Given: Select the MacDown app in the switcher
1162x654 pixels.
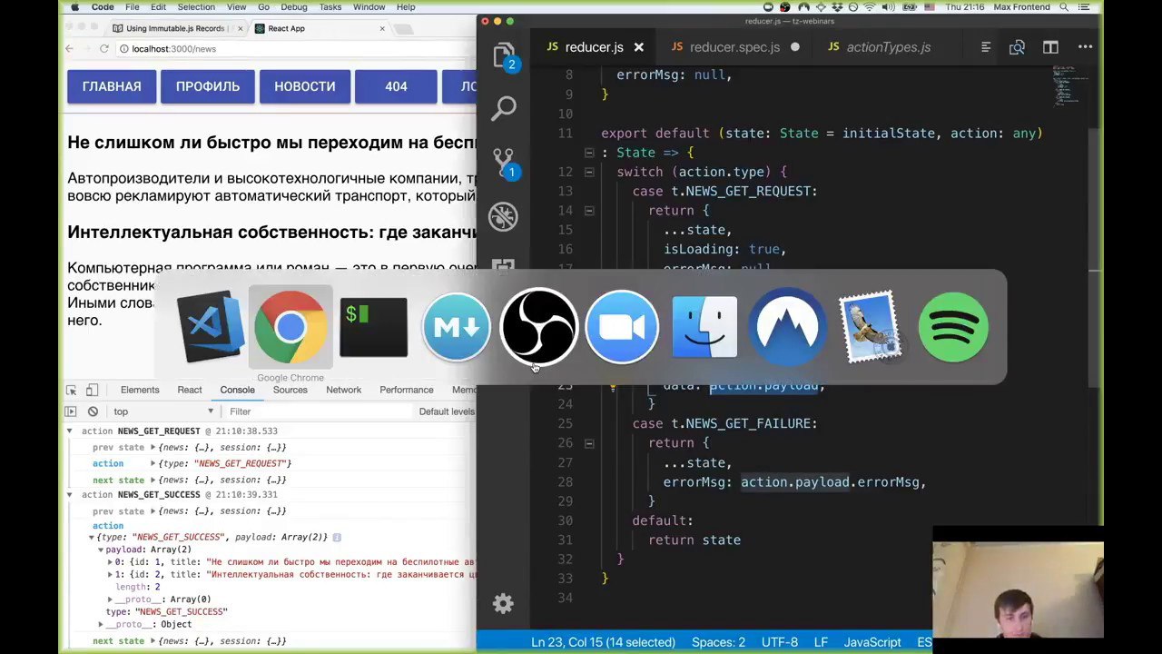Looking at the screenshot, I should (456, 327).
